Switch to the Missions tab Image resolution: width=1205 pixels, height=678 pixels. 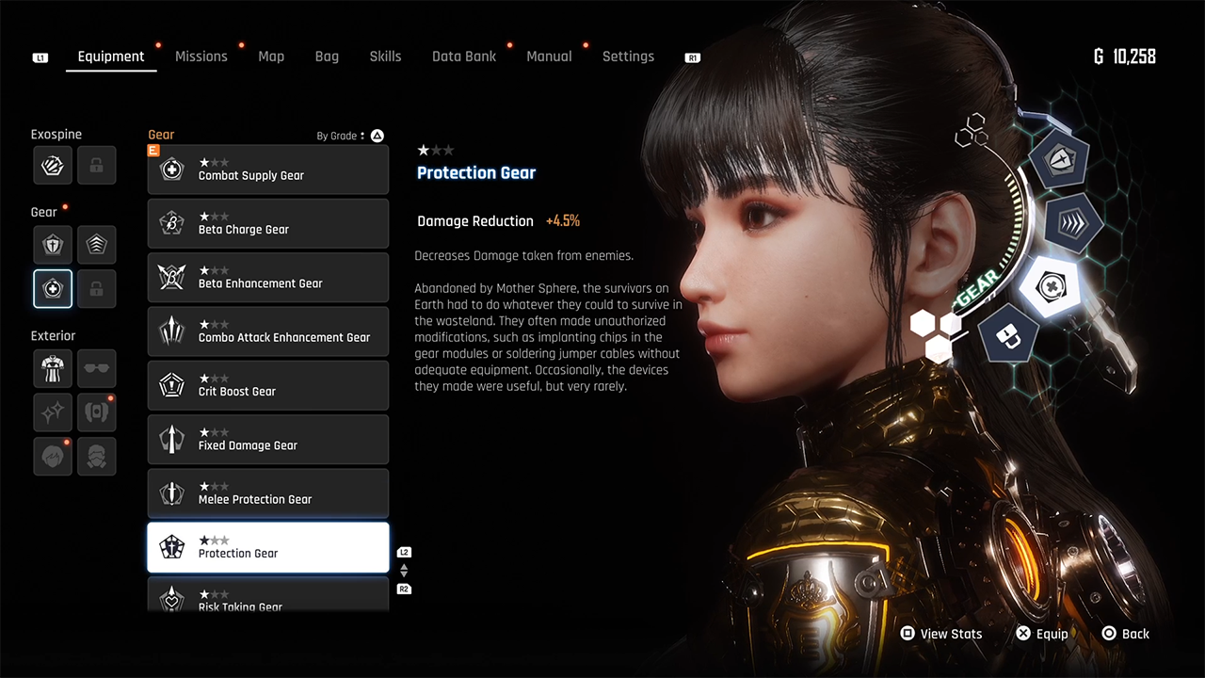201,56
